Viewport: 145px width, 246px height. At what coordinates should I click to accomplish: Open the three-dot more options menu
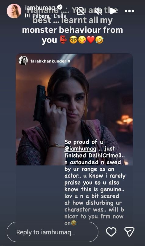(129, 11)
